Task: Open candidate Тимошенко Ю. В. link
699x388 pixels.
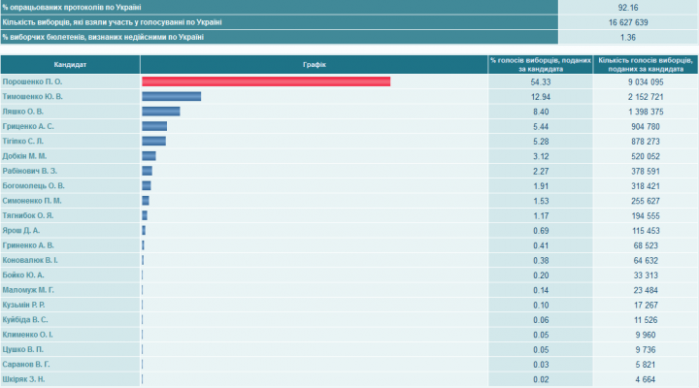Action: pos(33,97)
